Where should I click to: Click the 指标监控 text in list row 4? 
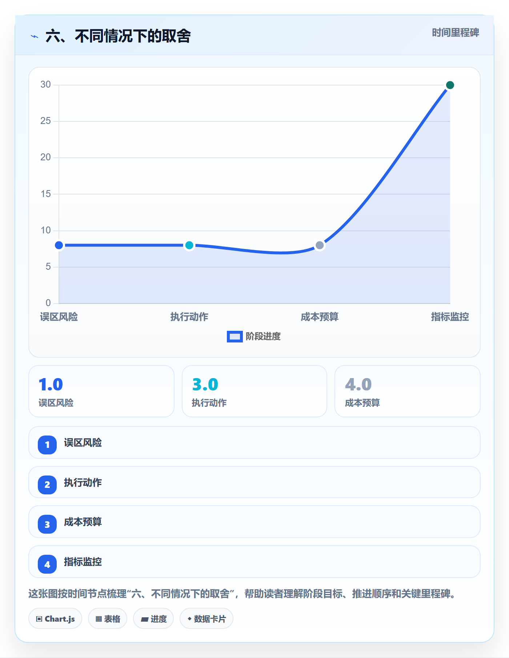(x=83, y=562)
